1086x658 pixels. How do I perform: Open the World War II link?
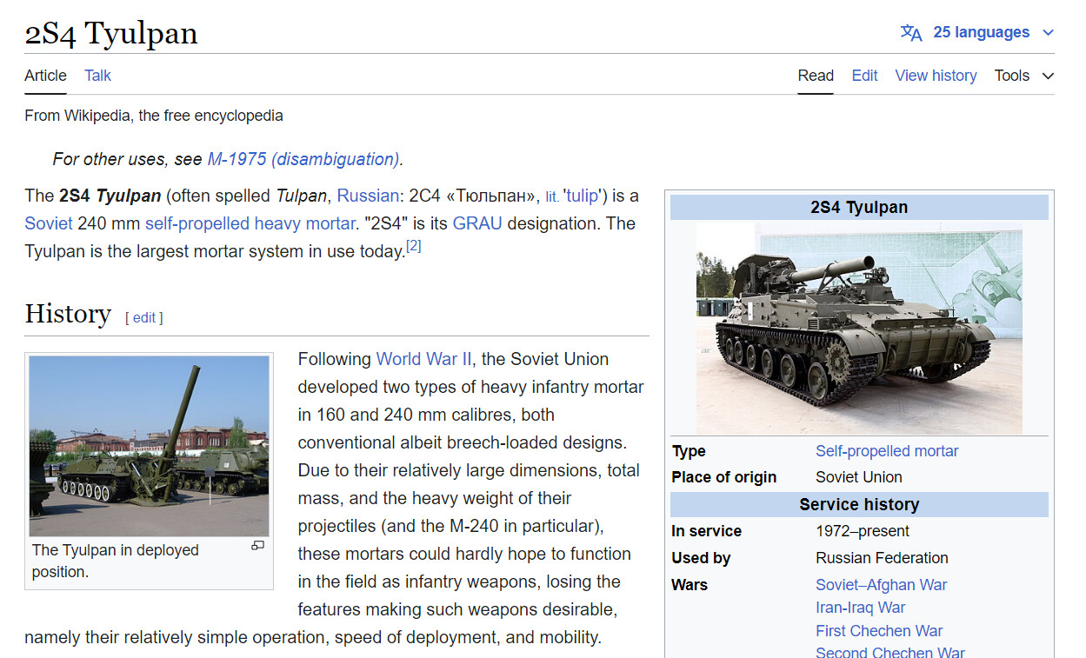coord(424,359)
